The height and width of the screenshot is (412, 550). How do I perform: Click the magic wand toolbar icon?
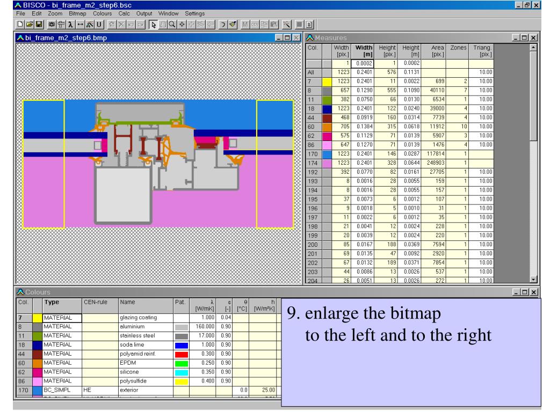(287, 25)
